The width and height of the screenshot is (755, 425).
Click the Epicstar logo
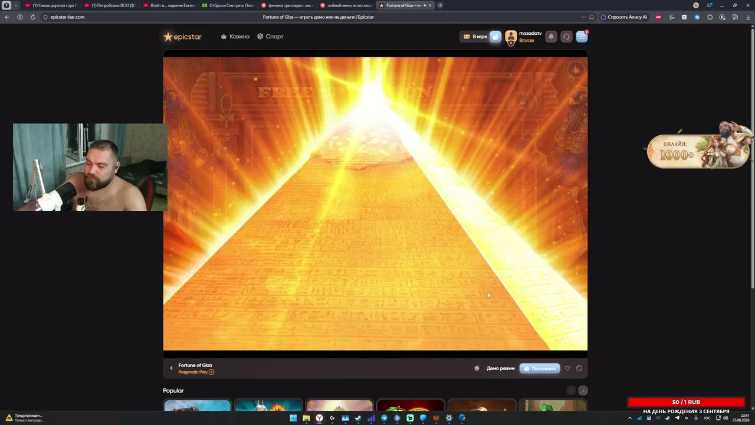pos(182,37)
